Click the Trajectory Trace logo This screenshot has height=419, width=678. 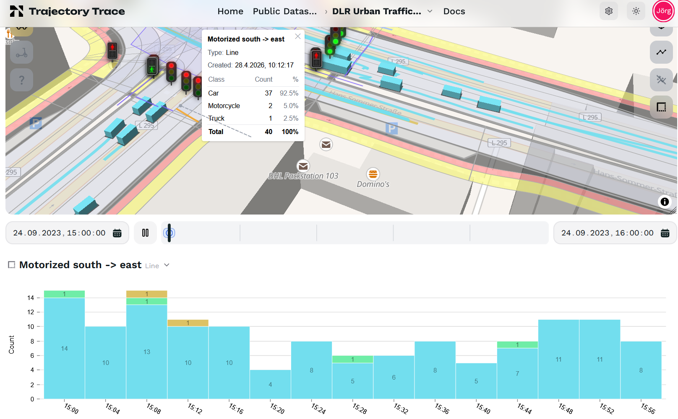[67, 11]
